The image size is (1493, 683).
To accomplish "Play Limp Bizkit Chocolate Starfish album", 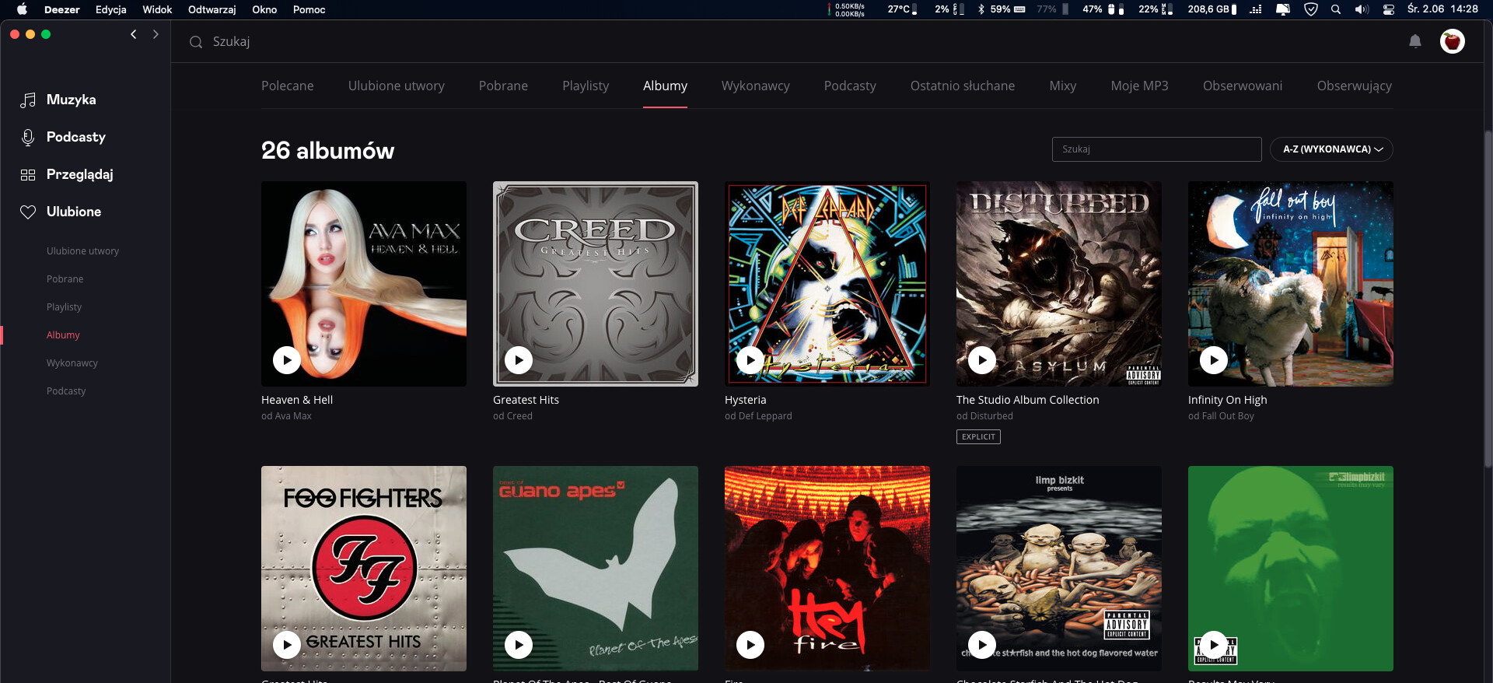I will [982, 644].
